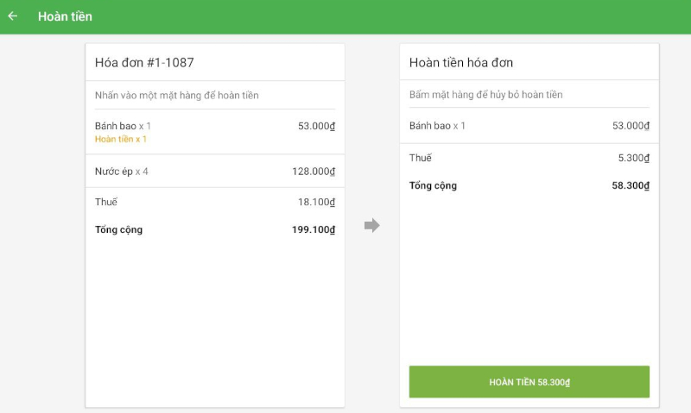This screenshot has width=691, height=413.
Task: Click hint 'Nhấn vào một mặt hàng để hoàn tiền'
Action: 176,96
